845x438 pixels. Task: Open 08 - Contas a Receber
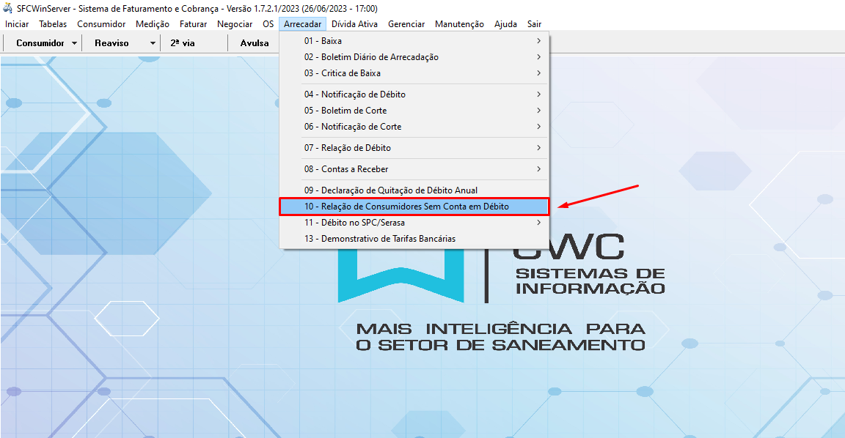coord(414,169)
